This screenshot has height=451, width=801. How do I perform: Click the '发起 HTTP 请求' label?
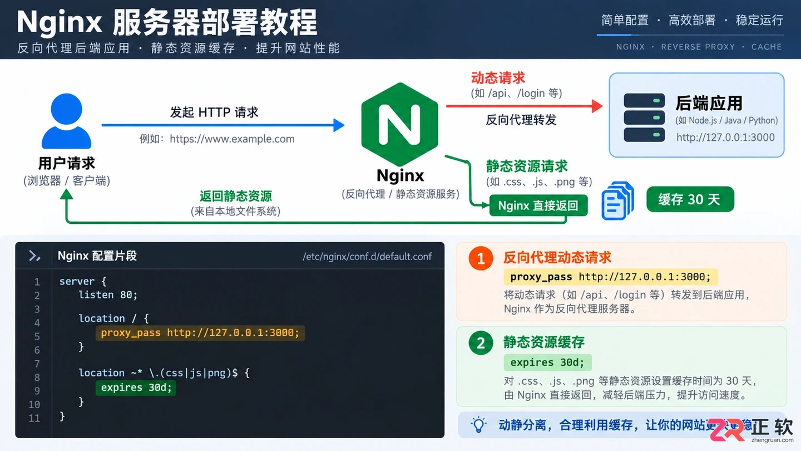point(214,112)
